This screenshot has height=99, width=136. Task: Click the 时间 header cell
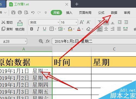pyautogui.click(x=72, y=62)
